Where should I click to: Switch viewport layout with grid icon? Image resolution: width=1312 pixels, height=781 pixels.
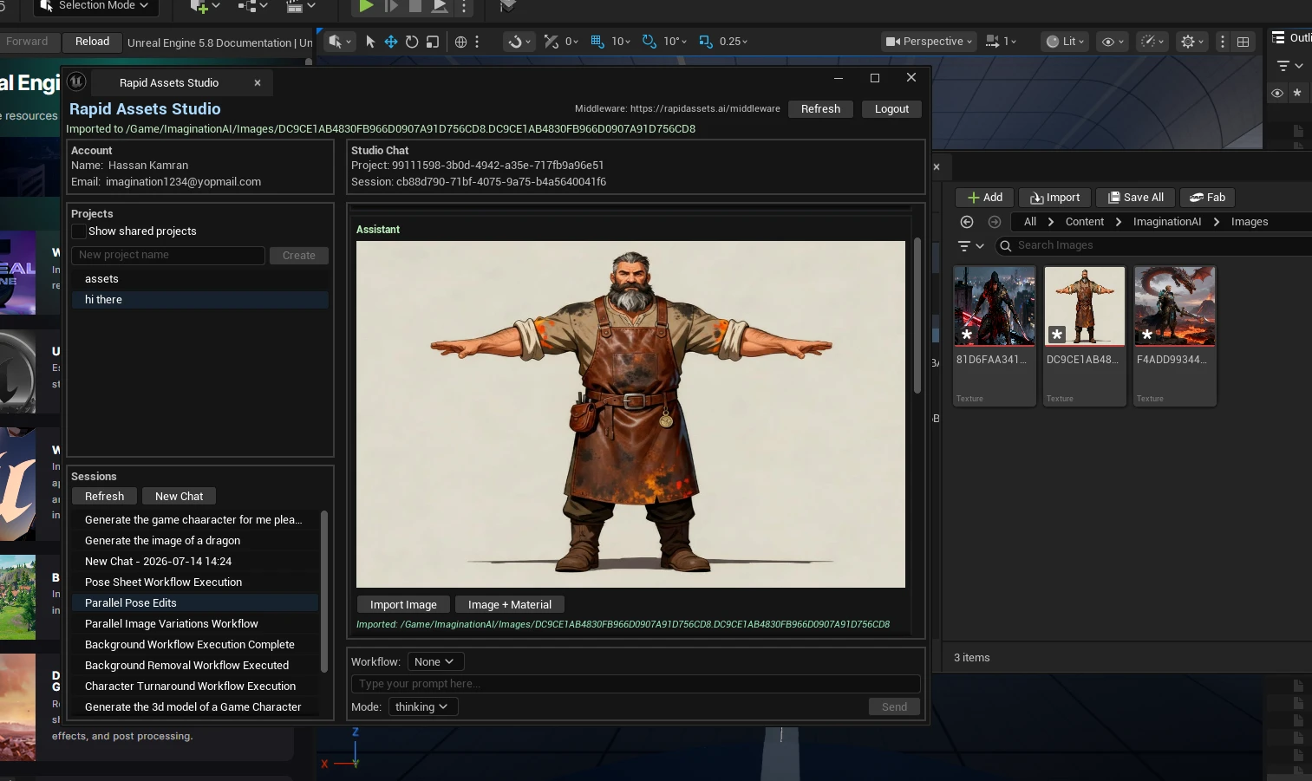1243,42
